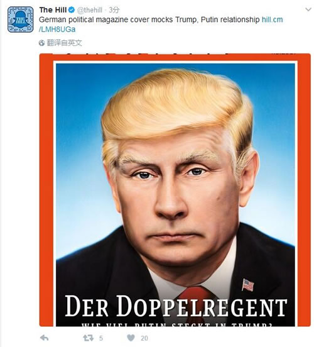Click the American flag lapel pin
The width and height of the screenshot is (314, 347).
pos(247,285)
